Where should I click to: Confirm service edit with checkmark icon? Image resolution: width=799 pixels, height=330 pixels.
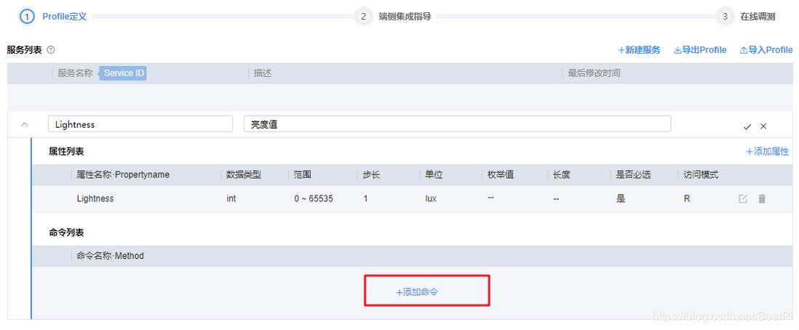pyautogui.click(x=747, y=126)
